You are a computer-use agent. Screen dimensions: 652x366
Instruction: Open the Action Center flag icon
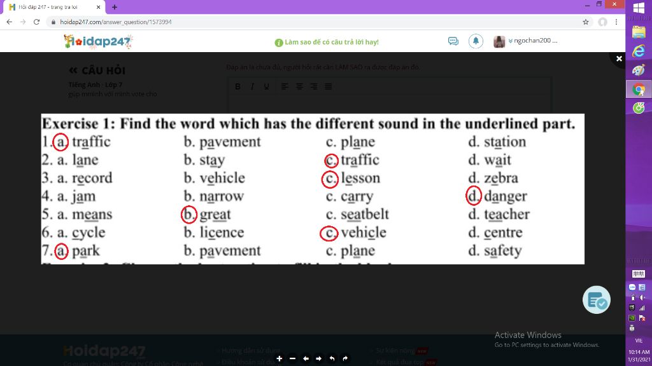tap(642, 318)
